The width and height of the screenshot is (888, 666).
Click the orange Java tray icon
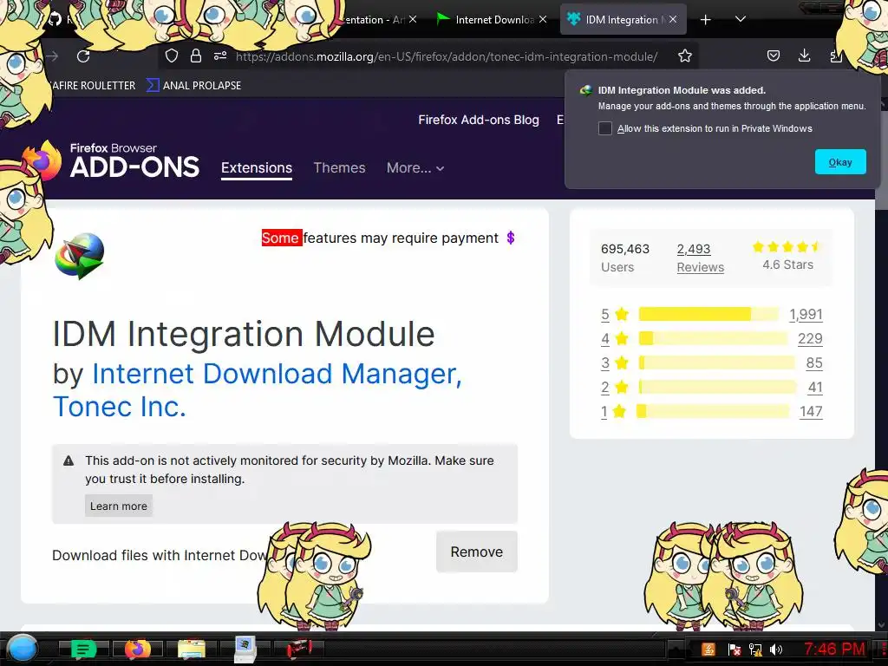(708, 649)
